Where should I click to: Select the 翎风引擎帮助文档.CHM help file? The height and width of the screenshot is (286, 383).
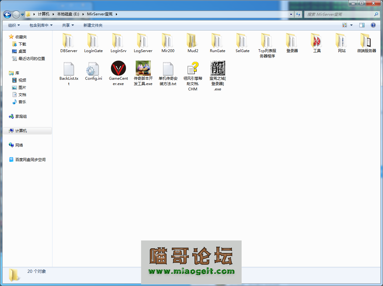193,68
